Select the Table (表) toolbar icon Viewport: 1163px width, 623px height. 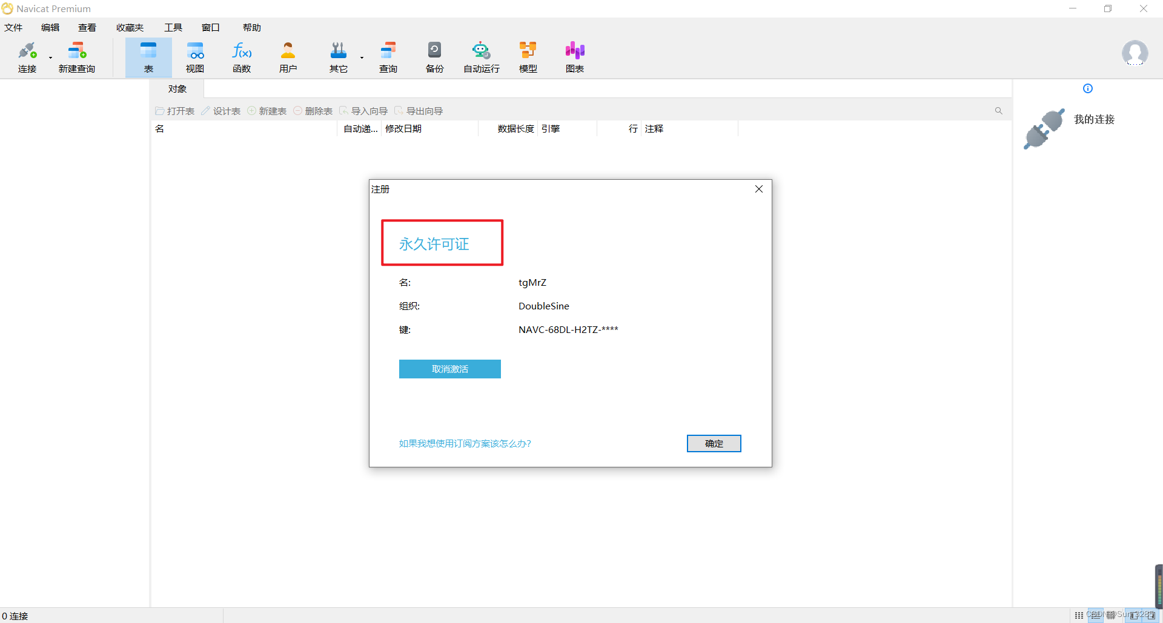coord(148,58)
